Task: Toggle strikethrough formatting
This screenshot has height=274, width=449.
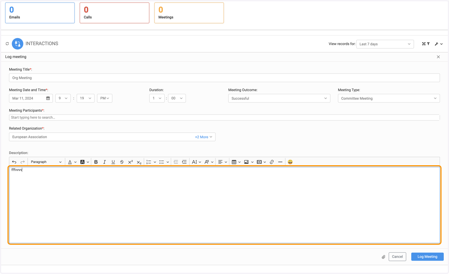Action: (122, 162)
